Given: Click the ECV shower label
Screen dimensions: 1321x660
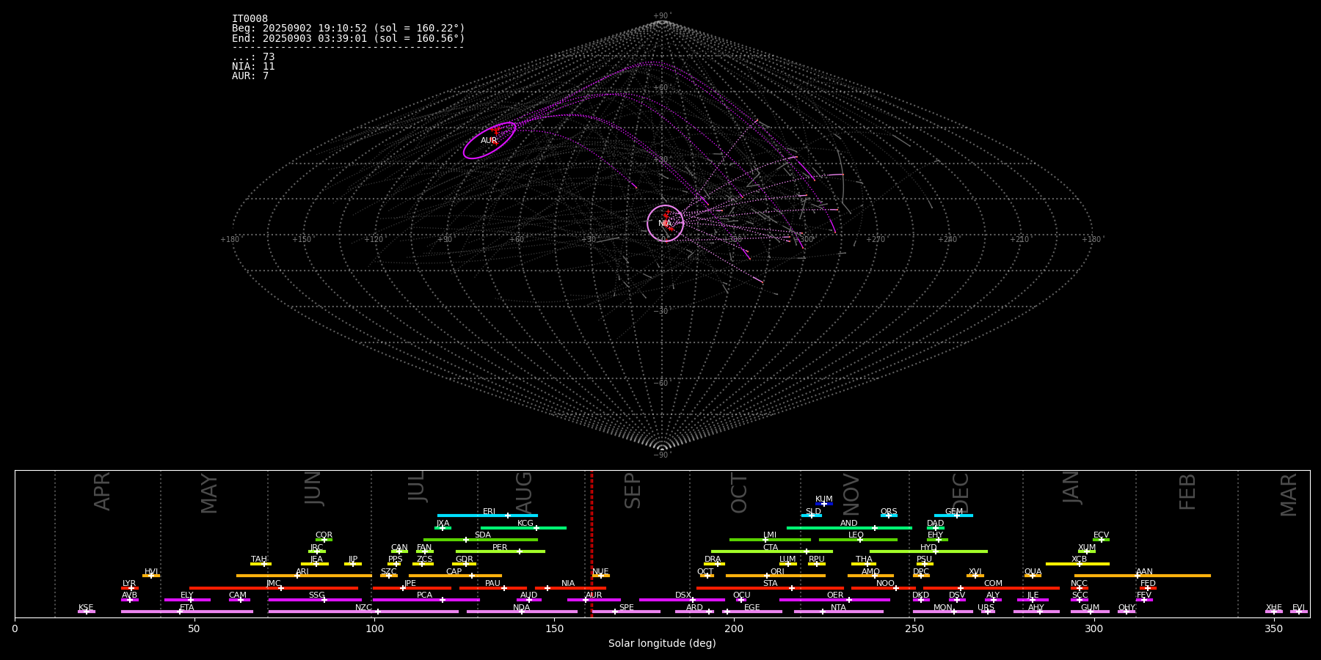Looking at the screenshot, I should point(1101,535).
